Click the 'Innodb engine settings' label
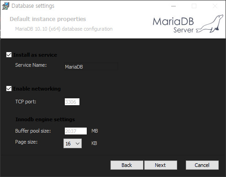 (45, 119)
